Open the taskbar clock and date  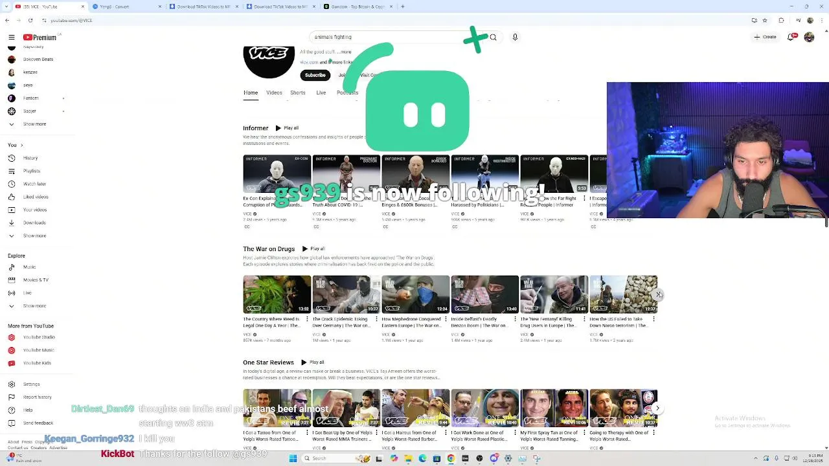(813, 459)
